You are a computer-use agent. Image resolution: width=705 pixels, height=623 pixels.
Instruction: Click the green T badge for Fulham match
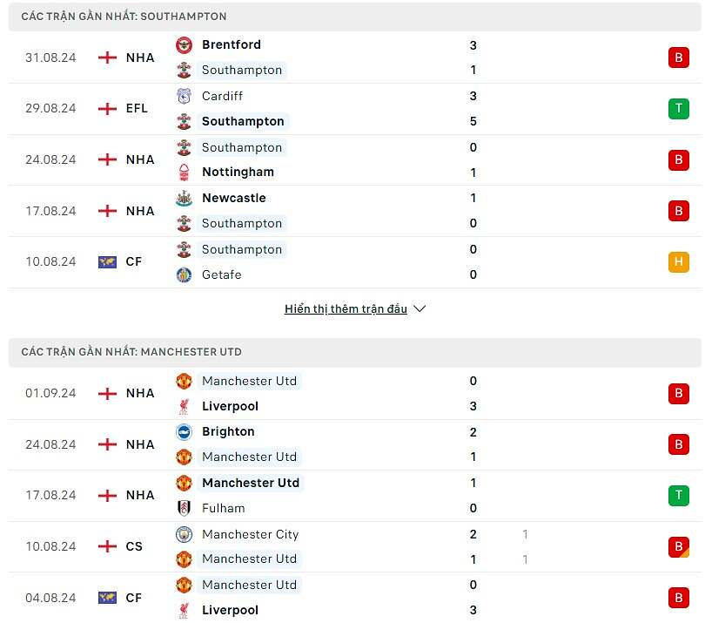click(x=678, y=496)
